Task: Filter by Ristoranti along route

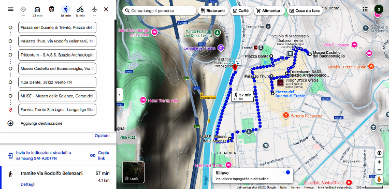Action: click(213, 11)
